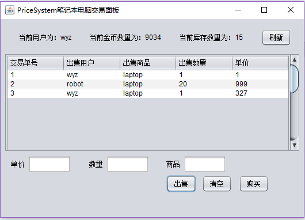Select order number 2 cell

coord(36,84)
